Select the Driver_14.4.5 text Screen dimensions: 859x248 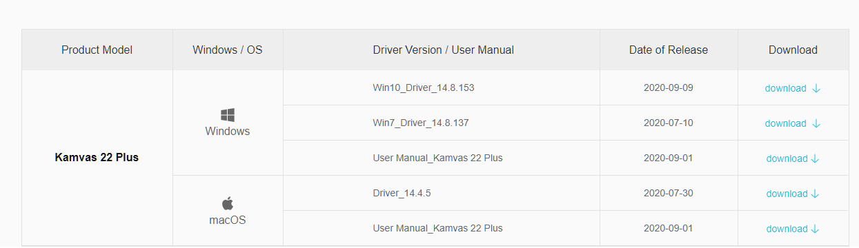(402, 193)
